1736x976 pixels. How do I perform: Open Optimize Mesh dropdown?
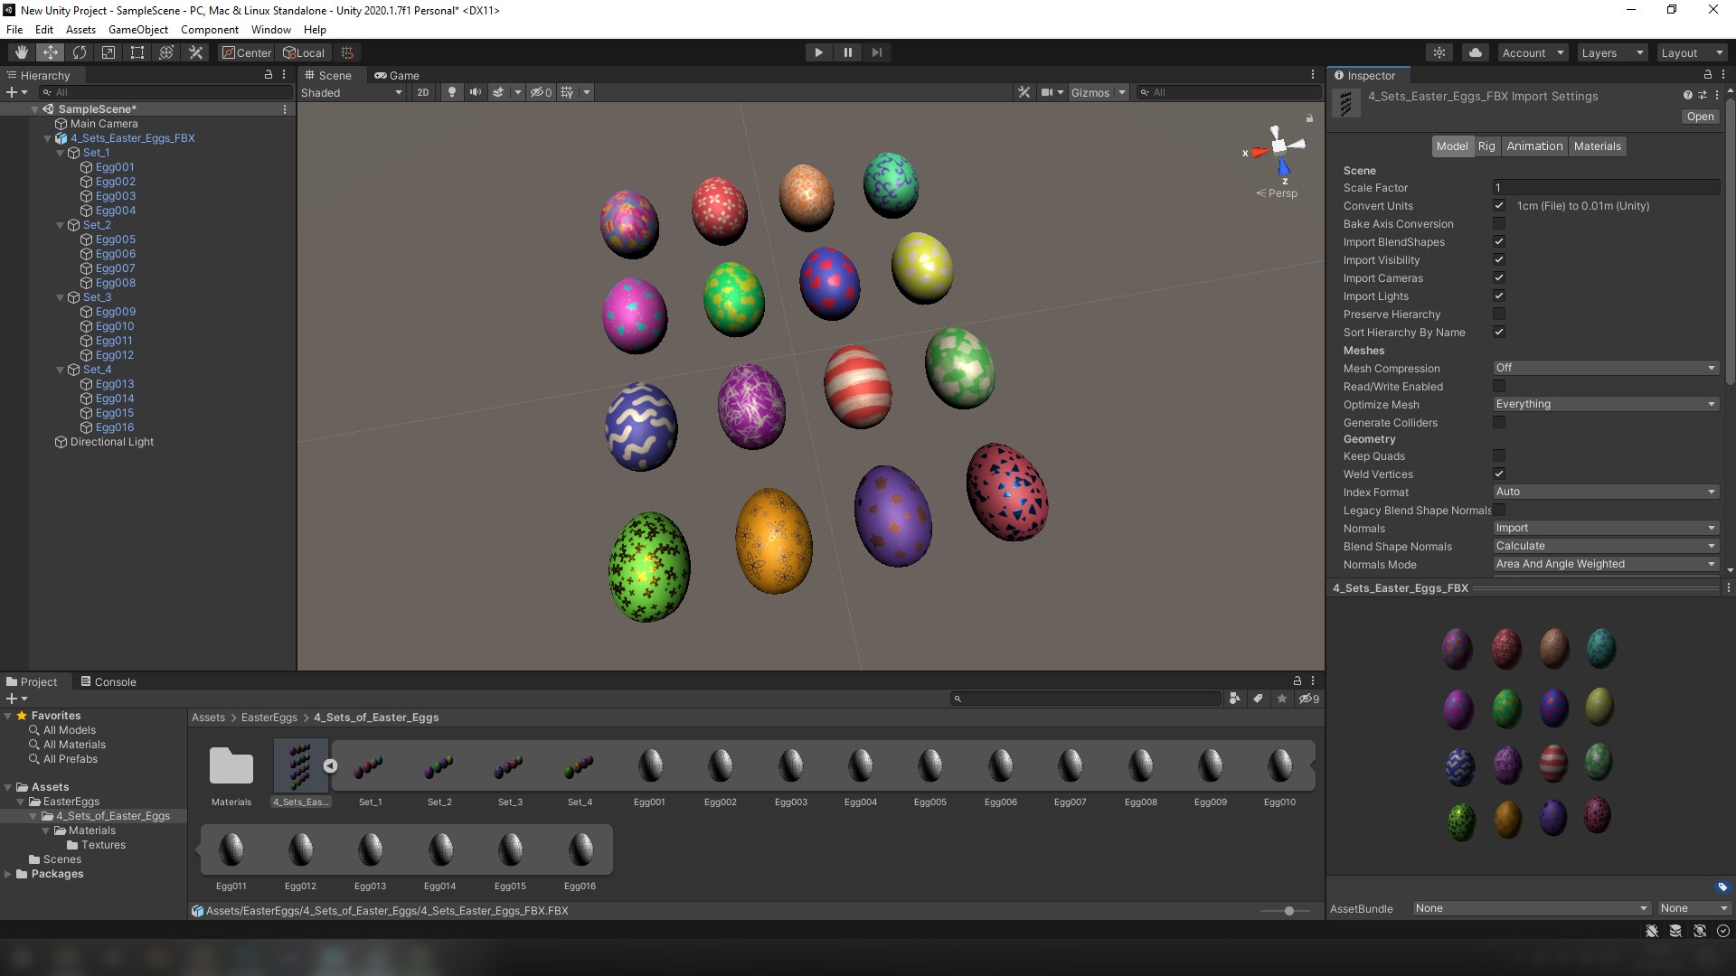(1606, 404)
